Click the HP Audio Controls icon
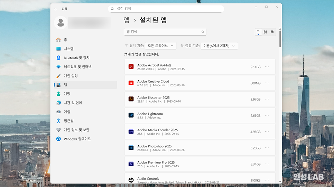Image resolution: width=334 pixels, height=187 pixels. [x=131, y=180]
